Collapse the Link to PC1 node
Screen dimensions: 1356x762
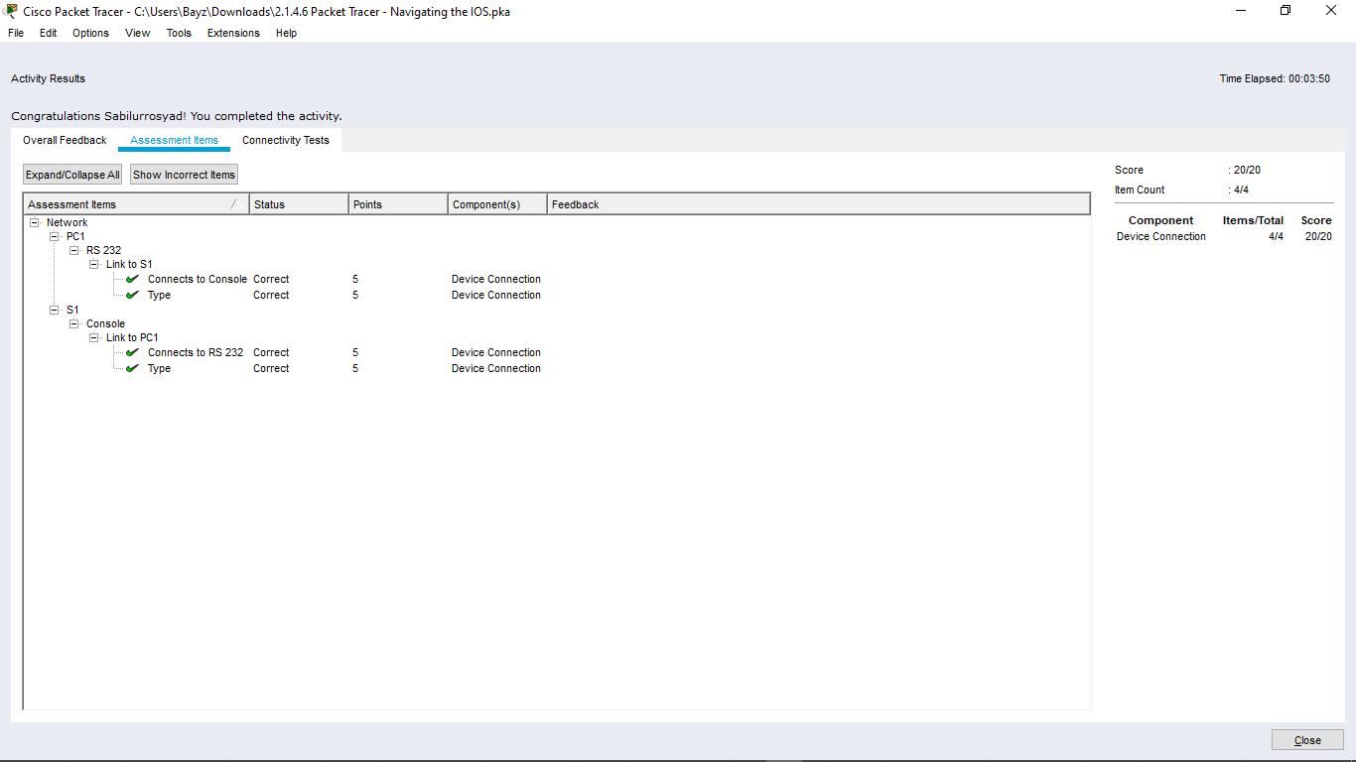click(x=94, y=337)
